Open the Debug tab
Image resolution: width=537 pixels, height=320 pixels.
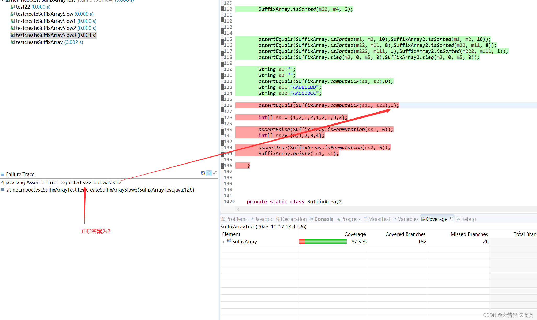click(x=468, y=219)
